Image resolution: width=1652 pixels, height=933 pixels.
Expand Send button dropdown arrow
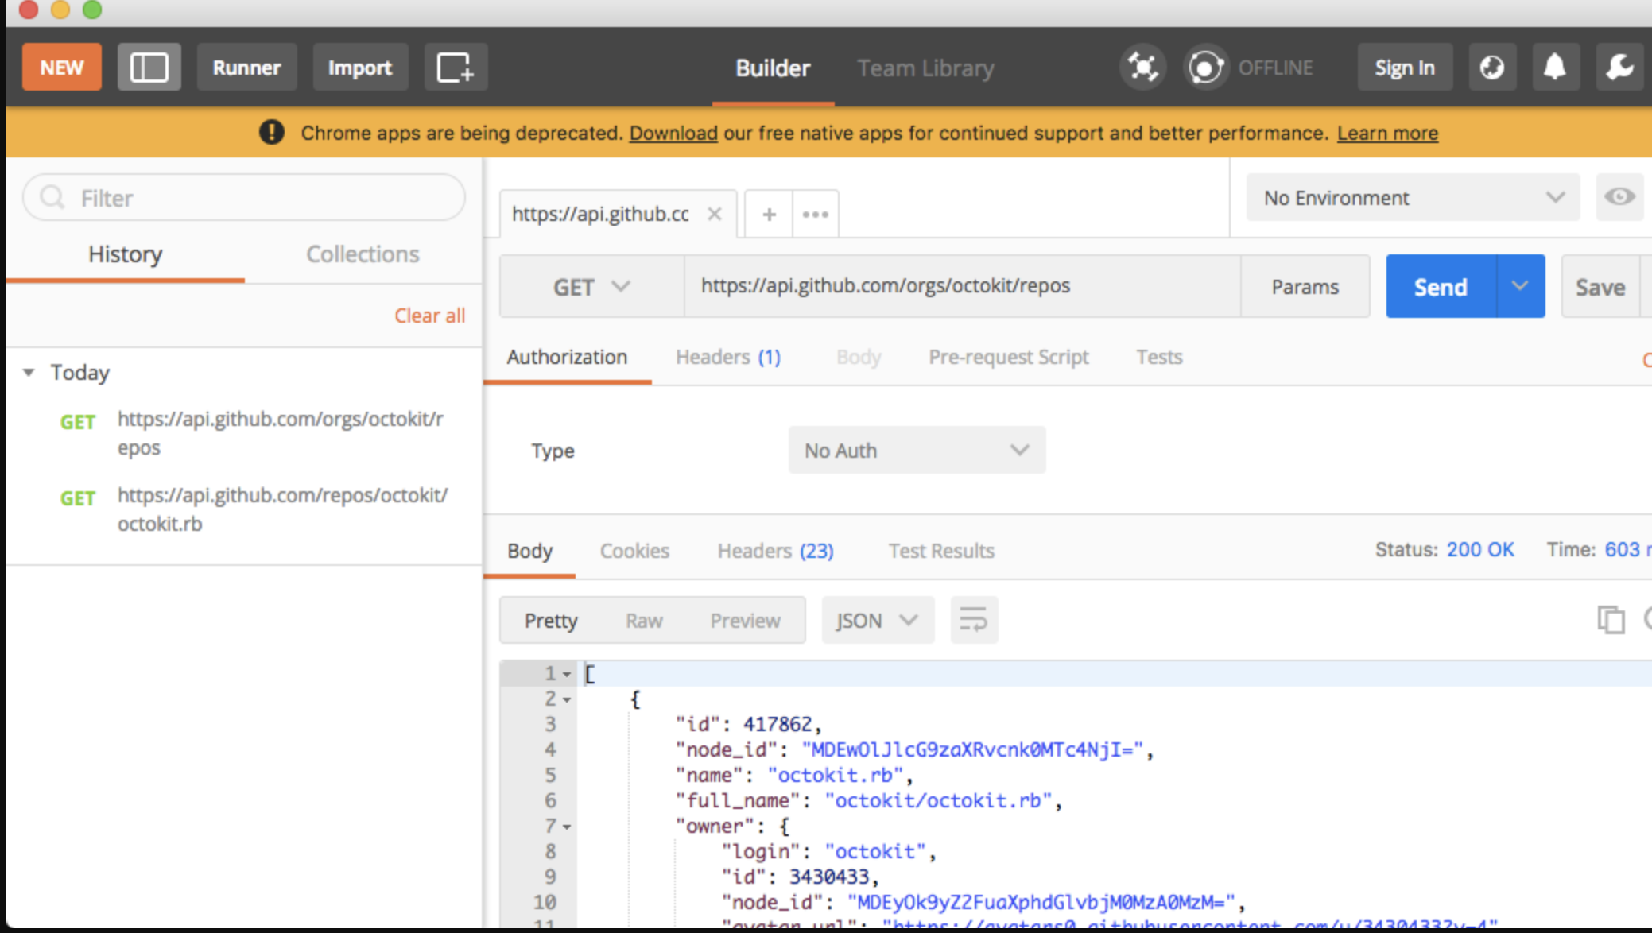point(1520,287)
